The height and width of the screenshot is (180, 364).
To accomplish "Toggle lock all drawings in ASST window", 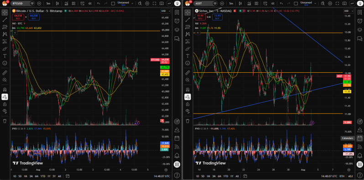I will coord(187,104).
